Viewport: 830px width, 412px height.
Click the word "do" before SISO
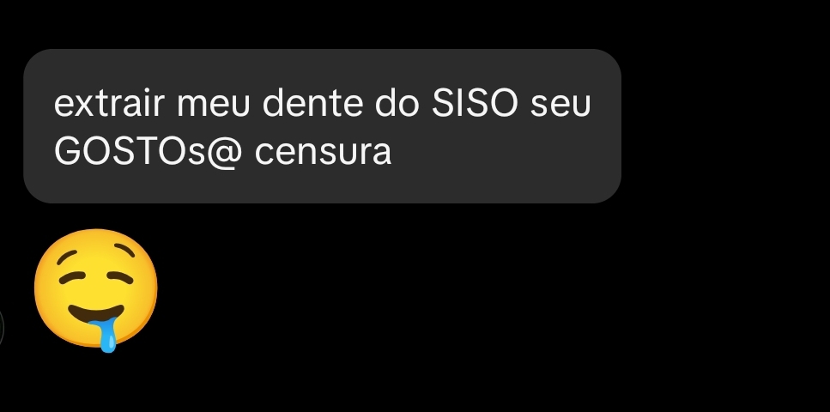tap(397, 103)
